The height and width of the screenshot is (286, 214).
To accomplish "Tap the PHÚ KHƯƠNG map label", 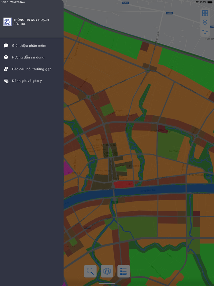I will pos(124,115).
